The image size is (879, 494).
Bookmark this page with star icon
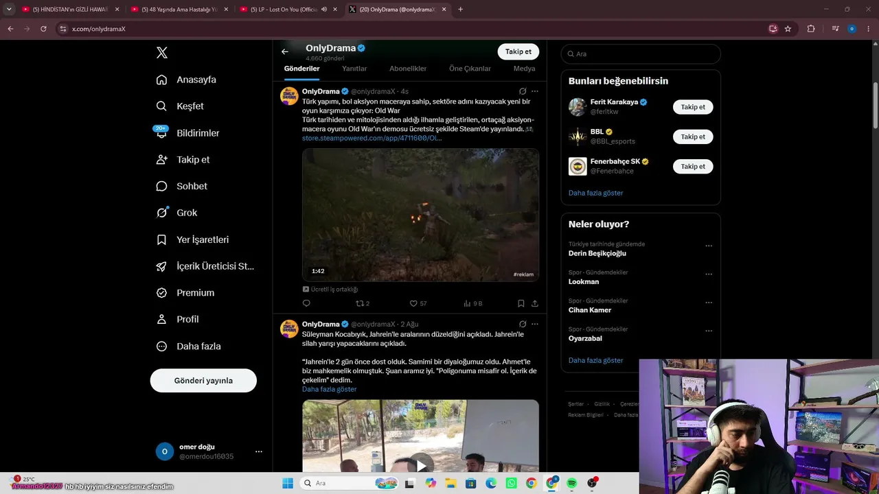click(x=788, y=29)
